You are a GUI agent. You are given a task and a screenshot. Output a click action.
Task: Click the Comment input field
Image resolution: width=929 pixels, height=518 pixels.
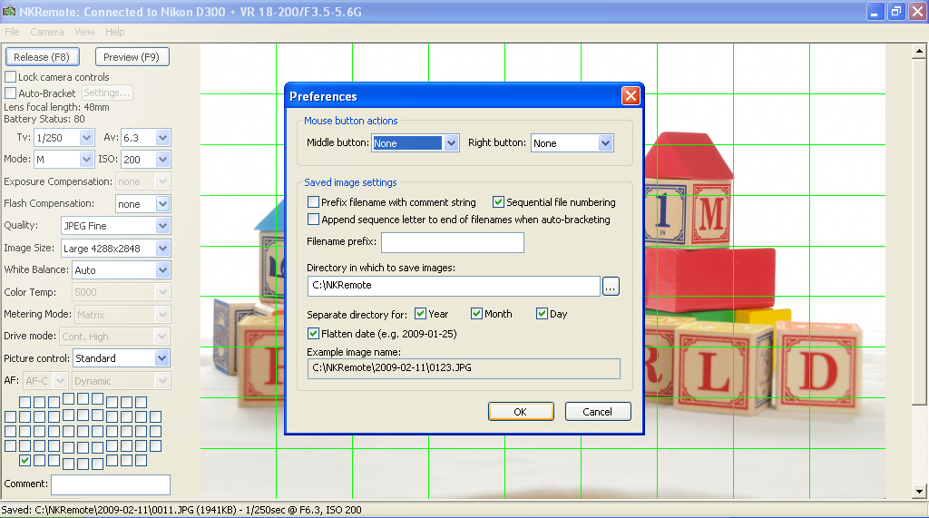[x=111, y=484]
